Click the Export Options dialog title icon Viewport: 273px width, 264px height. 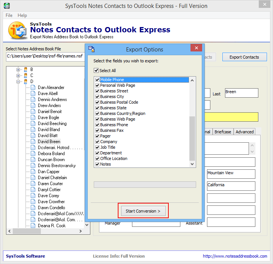(91, 49)
